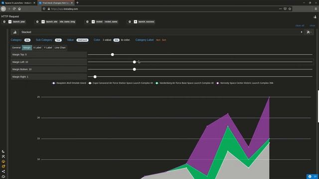This screenshot has width=319, height=179.
Task: Click the Margin Bottom slider handle
Action: [x=134, y=70]
